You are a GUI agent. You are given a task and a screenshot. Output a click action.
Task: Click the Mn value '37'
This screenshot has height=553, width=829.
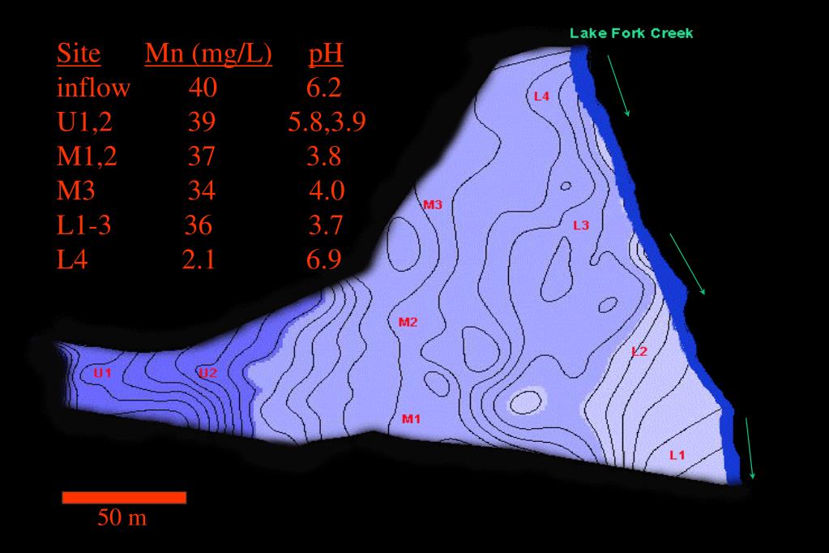202,156
